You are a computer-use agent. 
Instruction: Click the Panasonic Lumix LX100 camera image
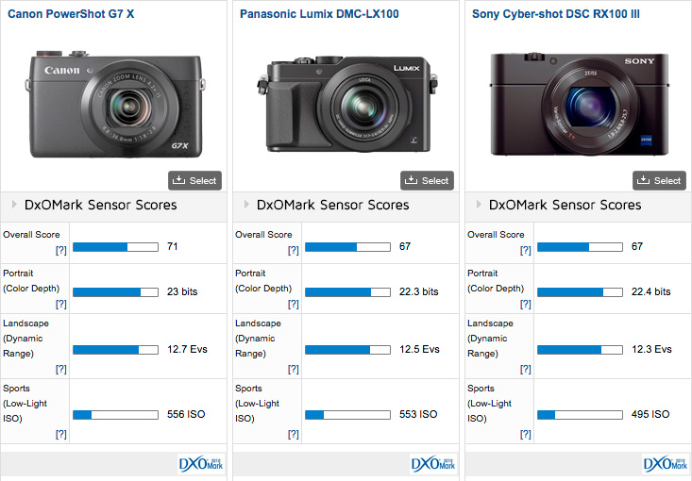(x=347, y=104)
